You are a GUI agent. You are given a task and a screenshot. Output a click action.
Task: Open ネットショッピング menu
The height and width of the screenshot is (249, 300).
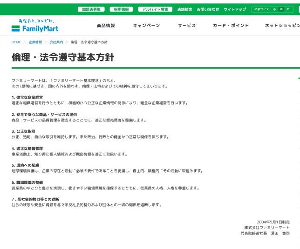tap(282, 26)
